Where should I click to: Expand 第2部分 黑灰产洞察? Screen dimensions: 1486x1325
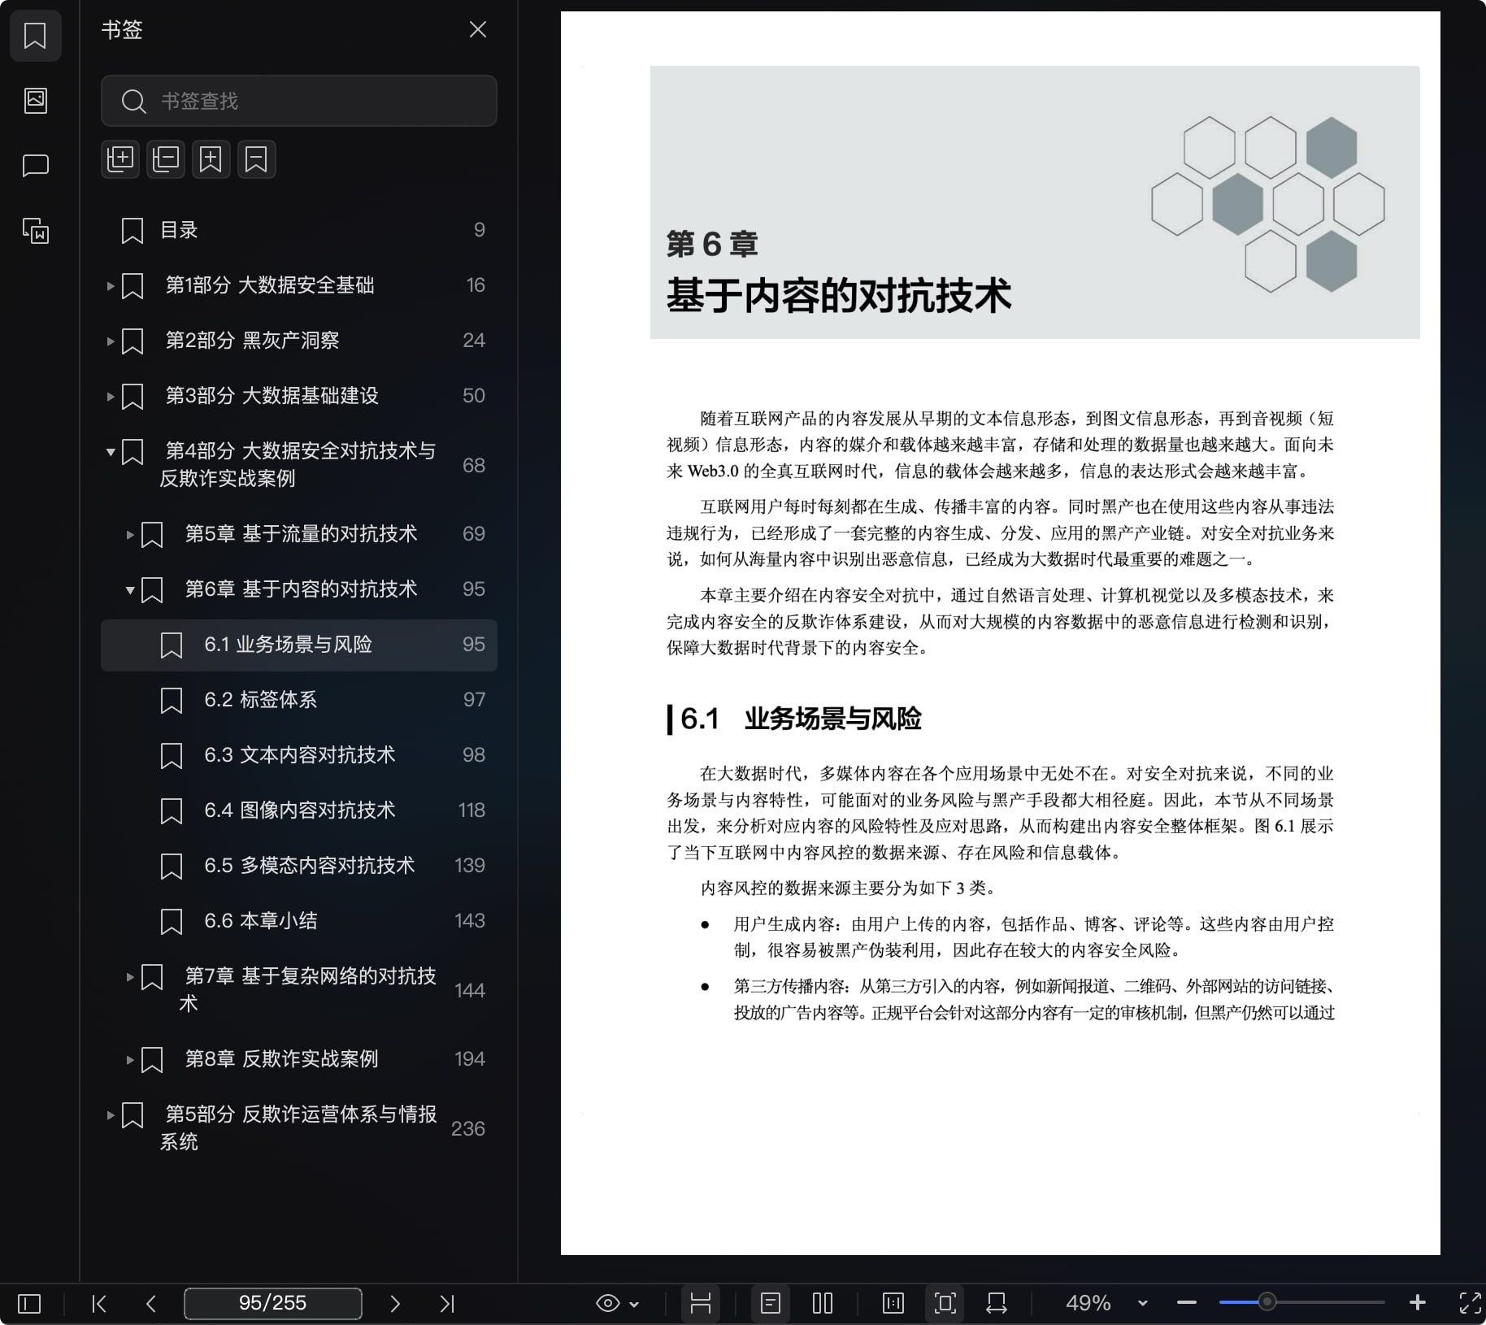(111, 341)
